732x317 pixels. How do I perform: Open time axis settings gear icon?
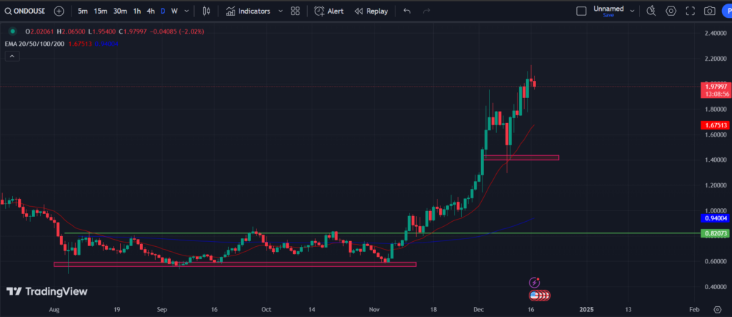point(718,309)
